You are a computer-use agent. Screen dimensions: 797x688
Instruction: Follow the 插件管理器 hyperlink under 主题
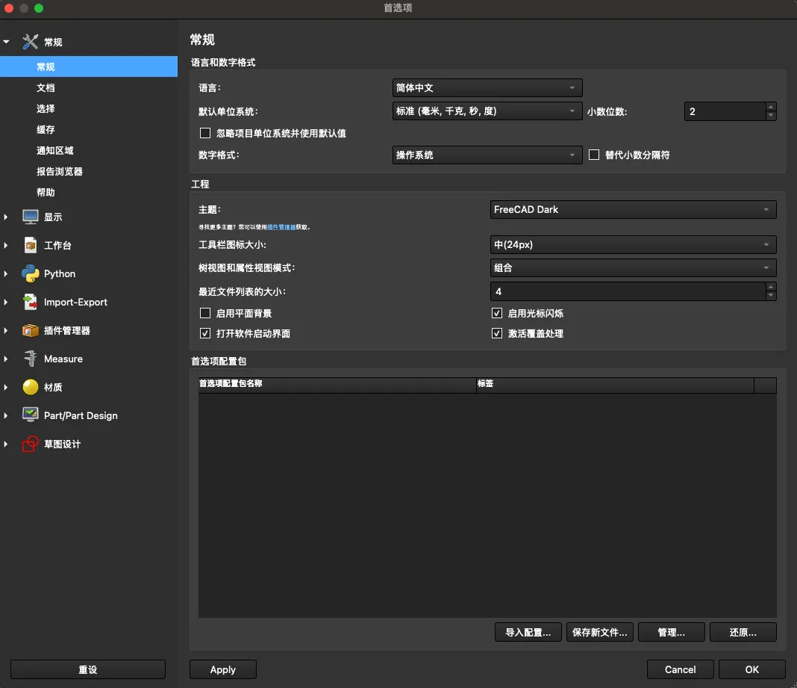[281, 227]
